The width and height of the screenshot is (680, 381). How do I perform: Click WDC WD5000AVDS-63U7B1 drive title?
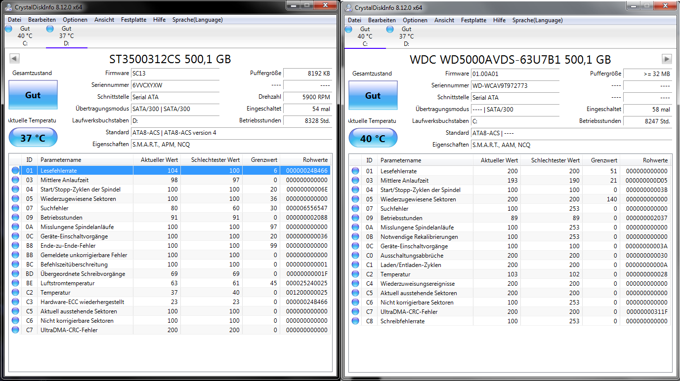coord(510,60)
